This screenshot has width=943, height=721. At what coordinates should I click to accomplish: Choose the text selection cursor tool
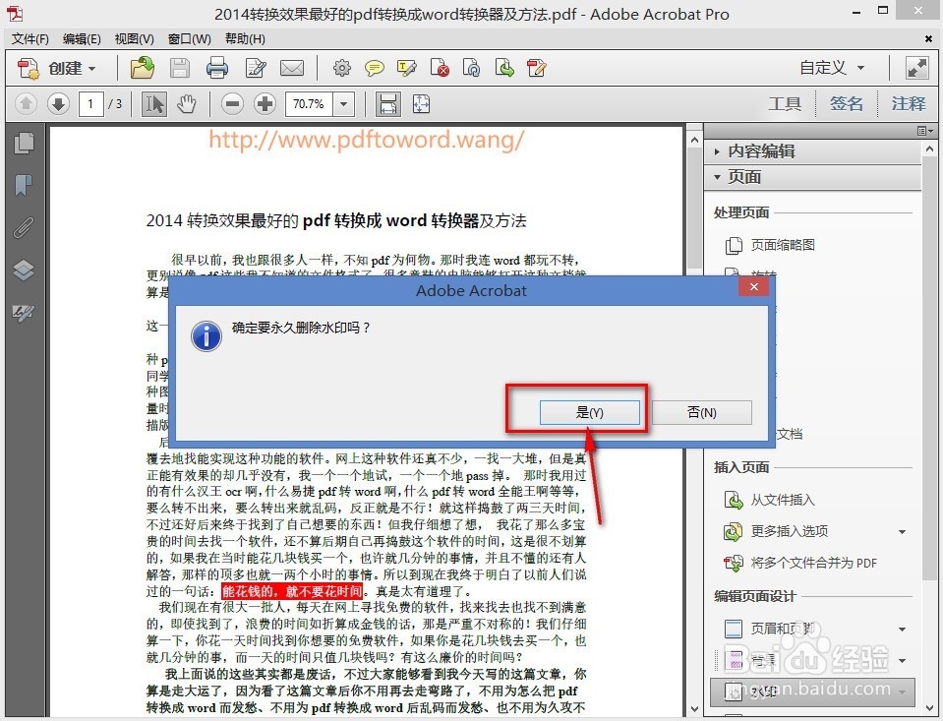[154, 104]
